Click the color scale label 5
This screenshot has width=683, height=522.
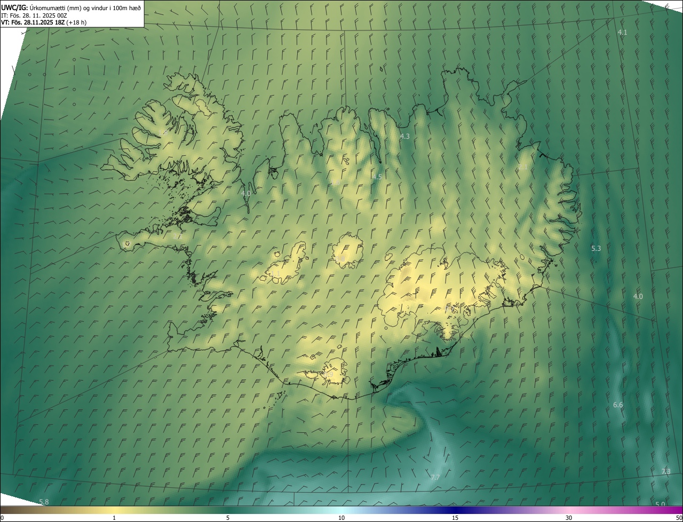tap(228, 518)
